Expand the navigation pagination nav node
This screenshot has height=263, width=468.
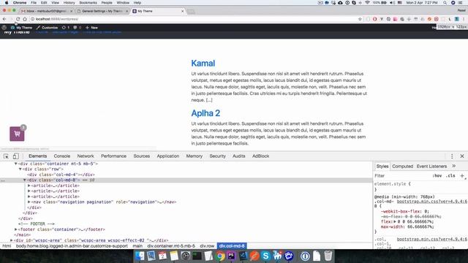(x=29, y=202)
